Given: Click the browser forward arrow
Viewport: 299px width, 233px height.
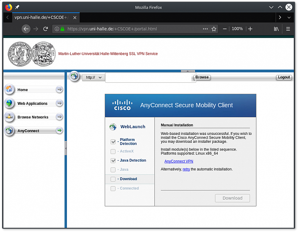Looking at the screenshot, I should tap(36, 29).
